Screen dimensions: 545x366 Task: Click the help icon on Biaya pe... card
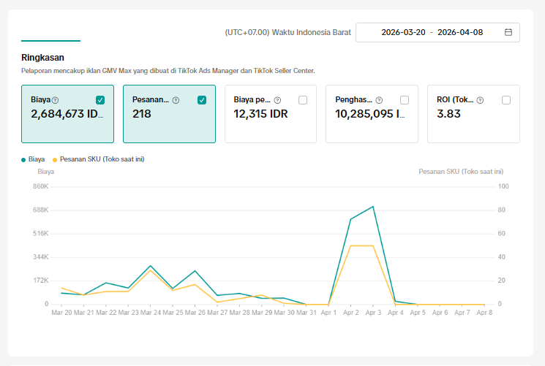[277, 100]
